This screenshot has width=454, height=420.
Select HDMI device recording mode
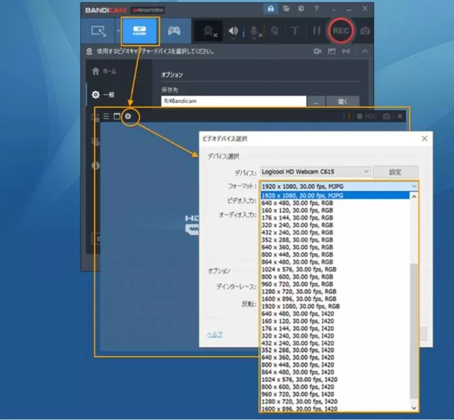coord(140,31)
